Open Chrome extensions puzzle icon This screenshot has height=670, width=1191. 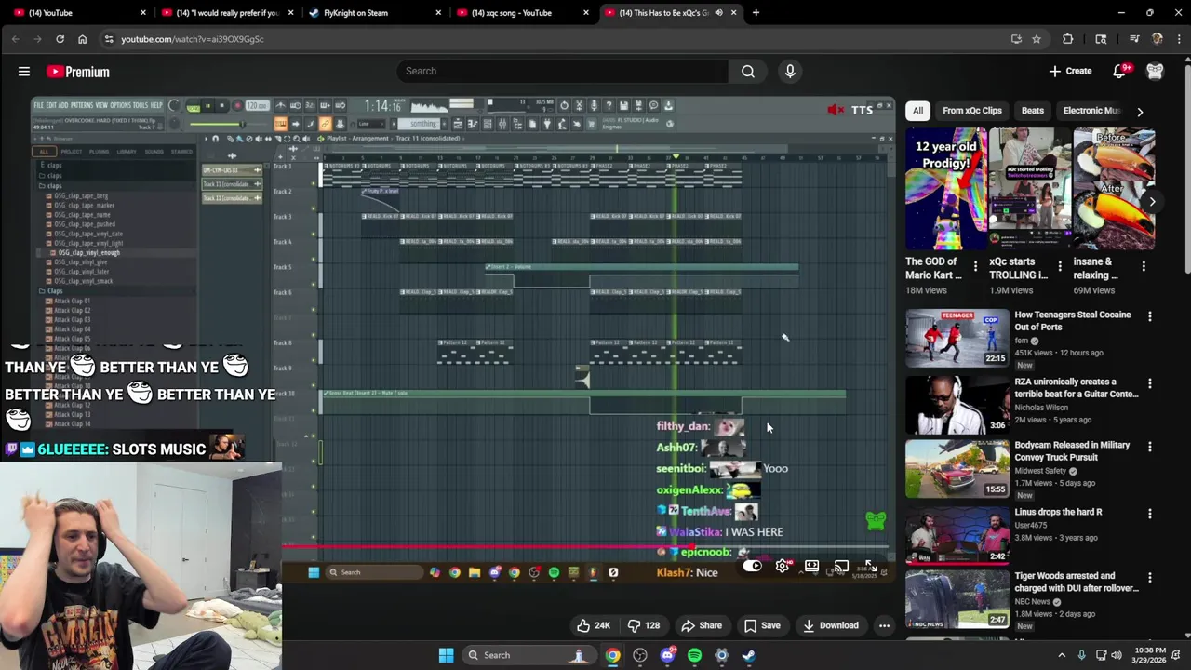tap(1067, 39)
